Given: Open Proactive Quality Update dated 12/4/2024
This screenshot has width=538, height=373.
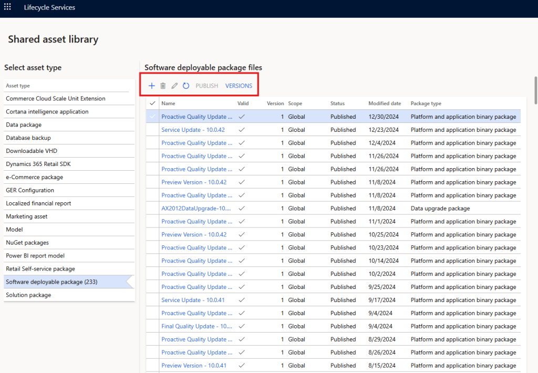Looking at the screenshot, I should 197,143.
